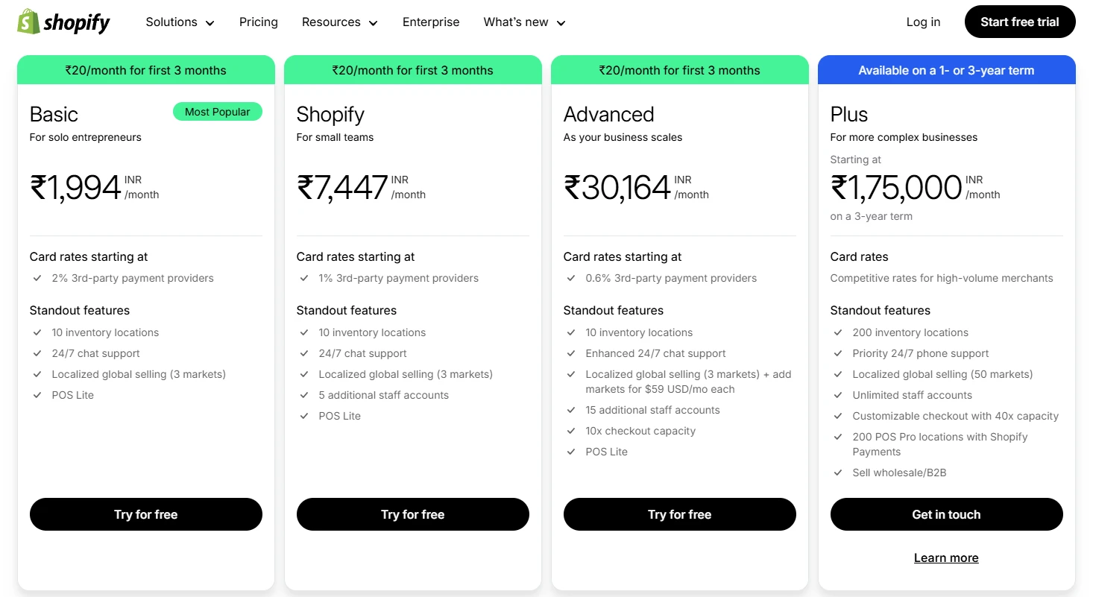Click checkmark beside 5 additional staff accounts
The height and width of the screenshot is (597, 1093).
pyautogui.click(x=304, y=395)
